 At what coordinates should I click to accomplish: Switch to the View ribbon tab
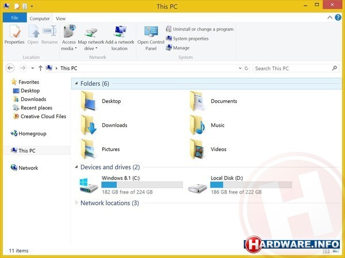(x=60, y=18)
